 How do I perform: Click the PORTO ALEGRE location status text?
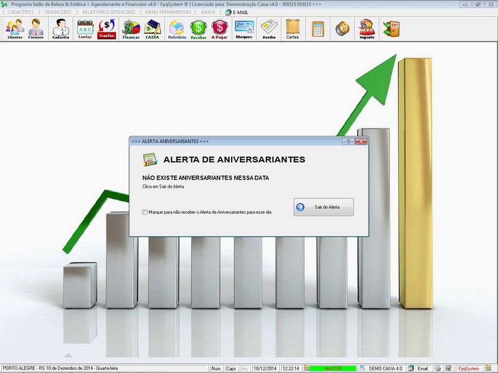point(60,368)
